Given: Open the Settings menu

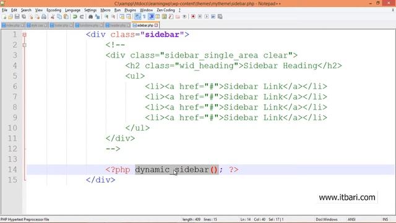Looking at the screenshot, I should click(90, 10).
